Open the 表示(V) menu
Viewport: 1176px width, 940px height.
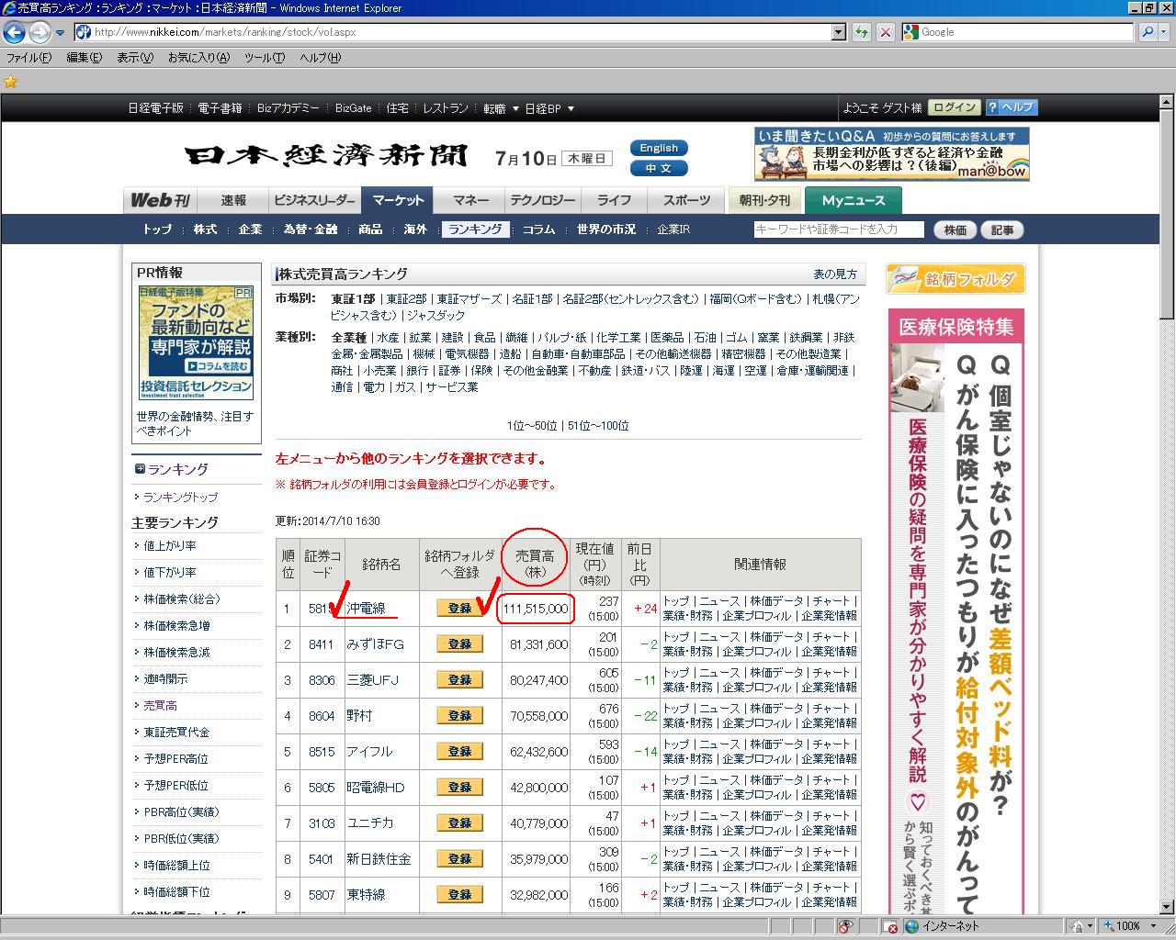[135, 57]
